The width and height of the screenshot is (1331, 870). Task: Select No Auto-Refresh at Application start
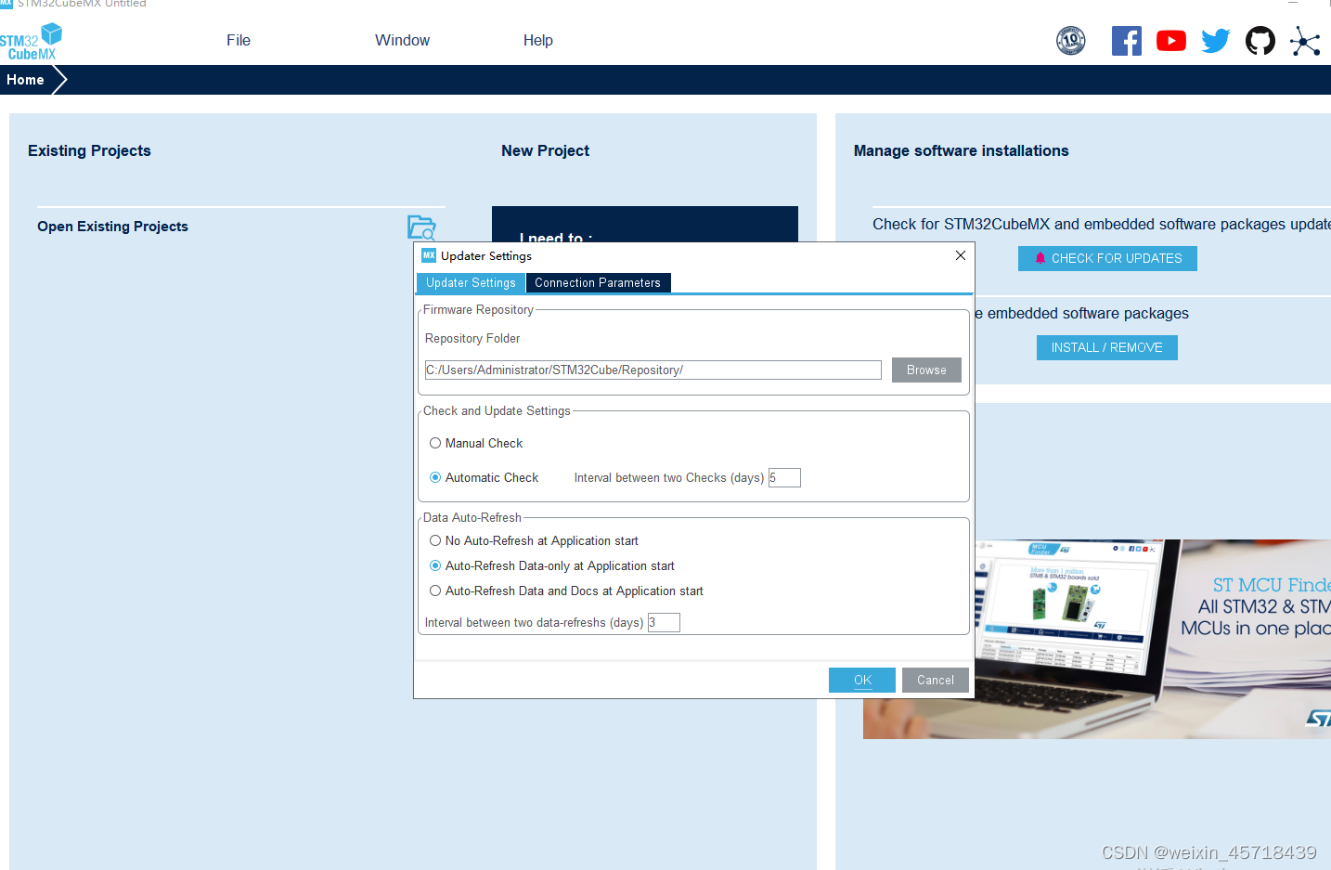point(435,541)
